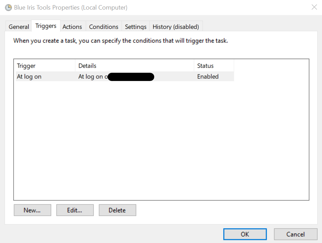Go to the Conditions tab
322x243 pixels.
(x=103, y=27)
